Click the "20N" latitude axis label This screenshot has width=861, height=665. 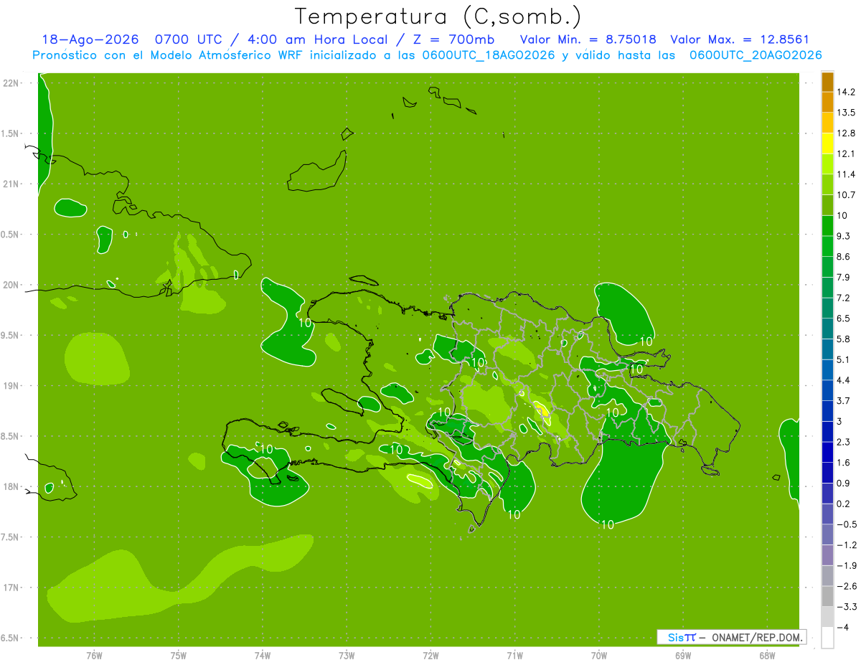click(11, 285)
